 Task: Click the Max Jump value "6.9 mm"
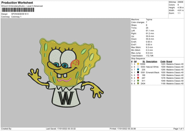149,53
